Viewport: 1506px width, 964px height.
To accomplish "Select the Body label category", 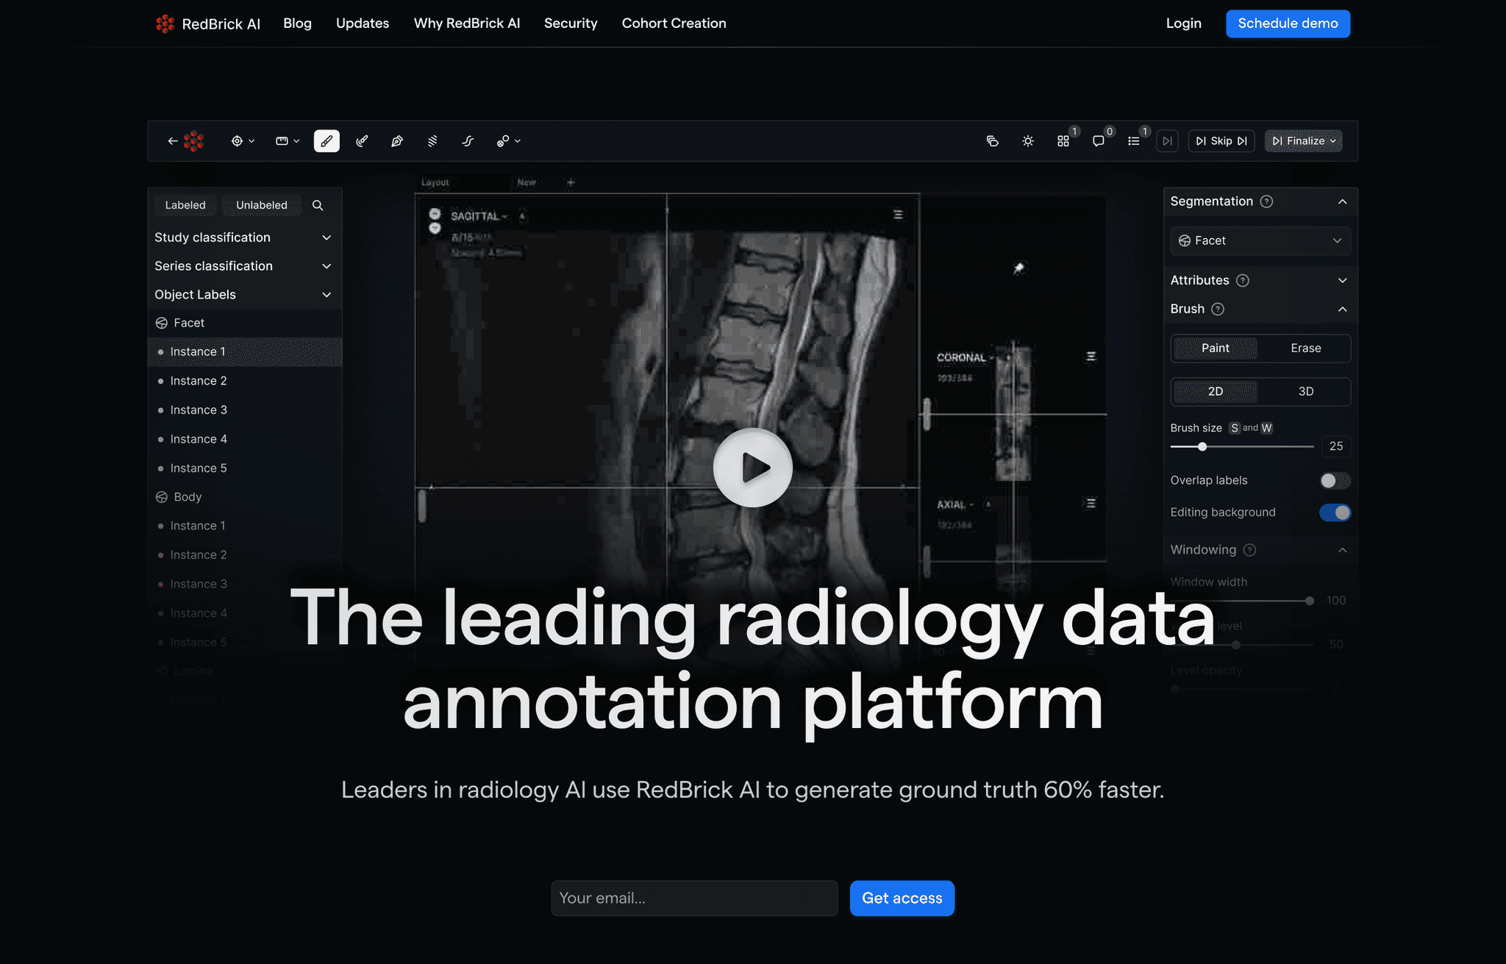I will [245, 497].
